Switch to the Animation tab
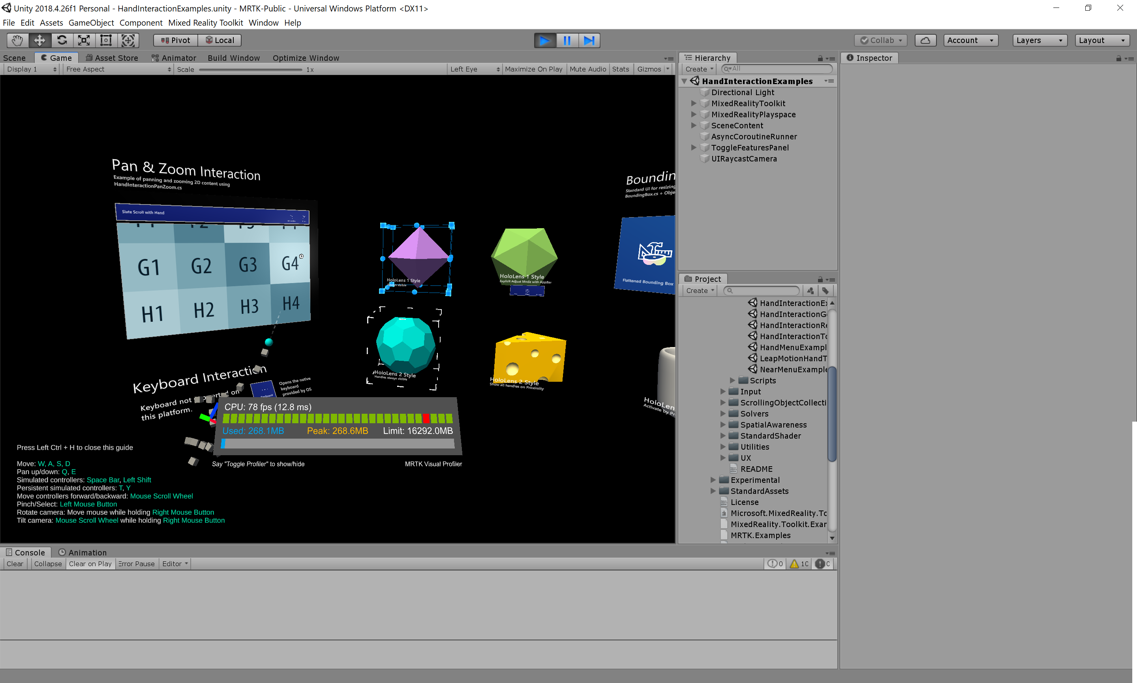Screen dimensions: 1137x683 pos(83,552)
